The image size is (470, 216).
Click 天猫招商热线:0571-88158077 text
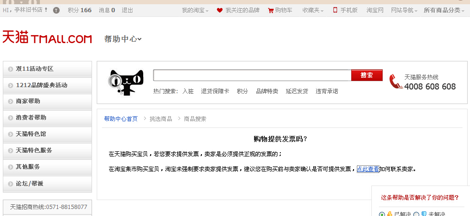pyautogui.click(x=48, y=207)
